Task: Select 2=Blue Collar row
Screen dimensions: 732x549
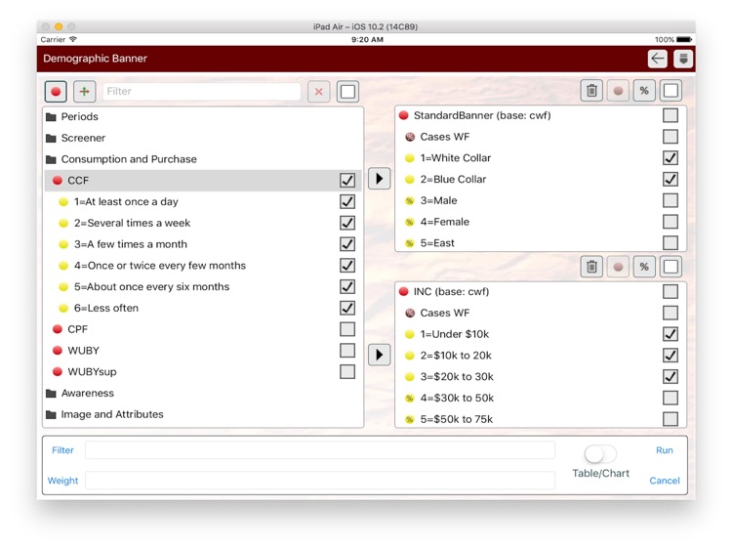Action: coord(541,180)
